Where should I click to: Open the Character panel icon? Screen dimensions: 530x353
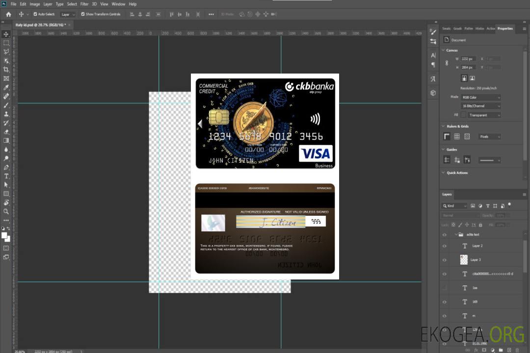[433, 55]
